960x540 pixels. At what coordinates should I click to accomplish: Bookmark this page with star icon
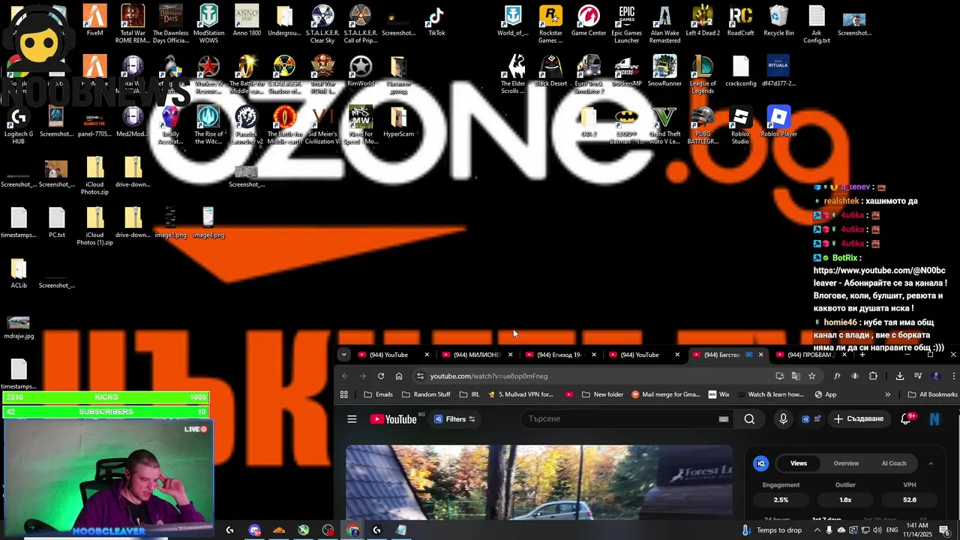(811, 376)
